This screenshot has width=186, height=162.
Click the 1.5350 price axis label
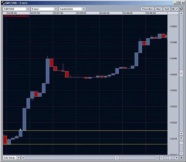[x=173, y=26]
